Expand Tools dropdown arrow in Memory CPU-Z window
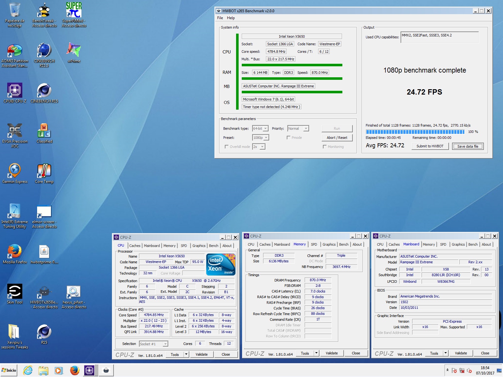503x377 pixels. coord(317,353)
